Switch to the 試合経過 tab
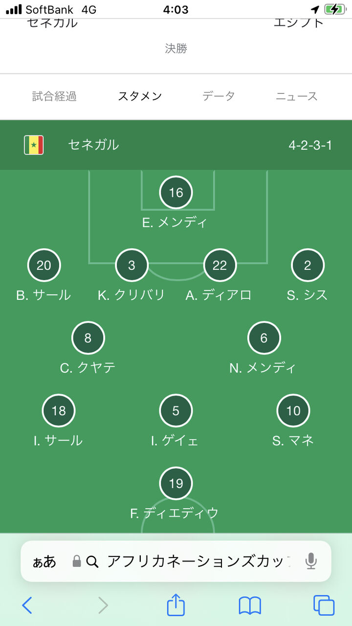The image size is (352, 626). coord(54,96)
